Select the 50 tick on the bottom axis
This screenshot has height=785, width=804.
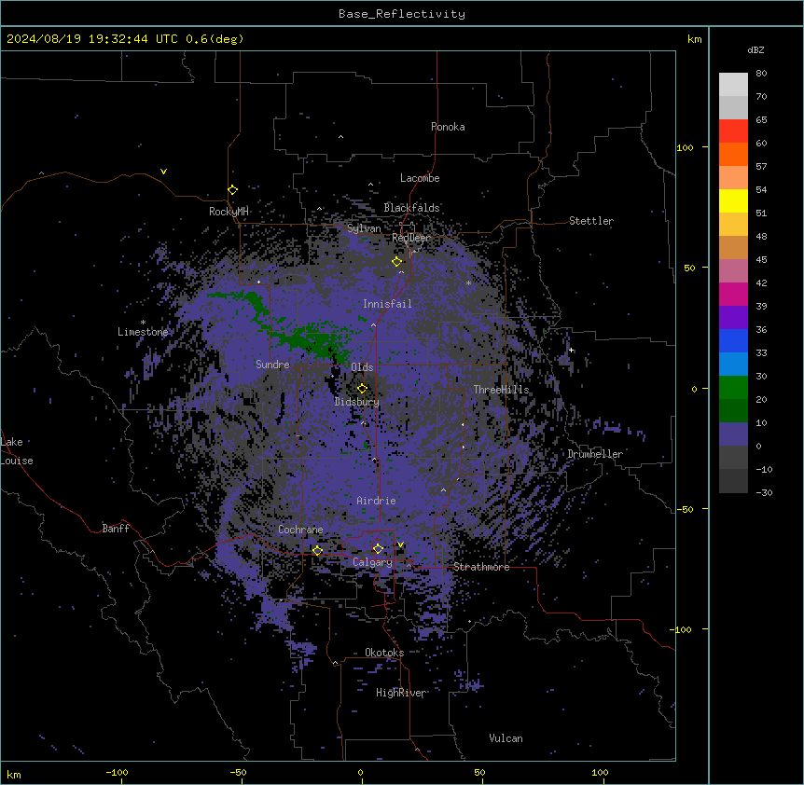[x=479, y=772]
